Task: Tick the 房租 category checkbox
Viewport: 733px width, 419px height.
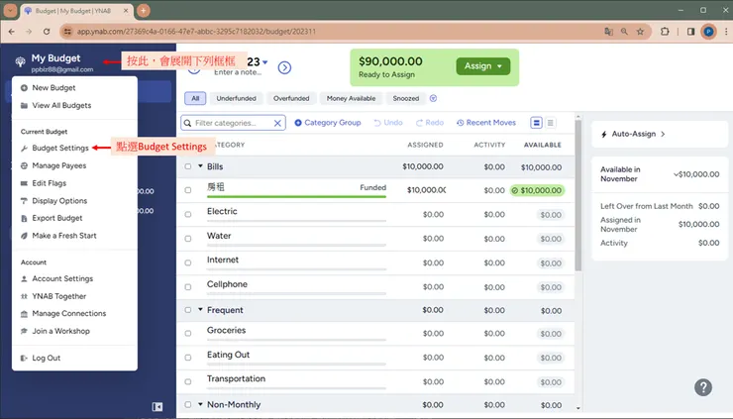Action: pyautogui.click(x=188, y=190)
